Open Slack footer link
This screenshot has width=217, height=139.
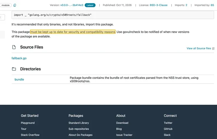point(167,135)
